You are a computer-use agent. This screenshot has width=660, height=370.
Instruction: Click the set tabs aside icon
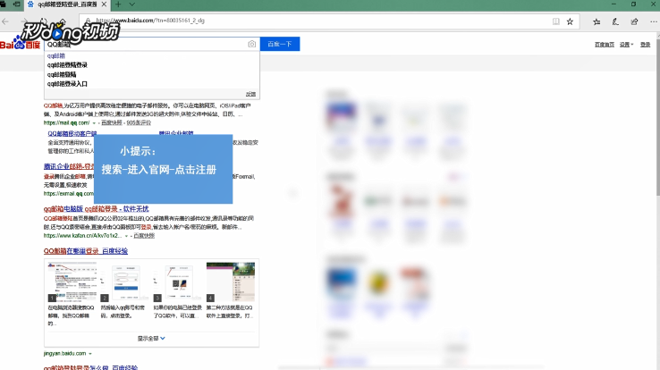pos(17,4)
